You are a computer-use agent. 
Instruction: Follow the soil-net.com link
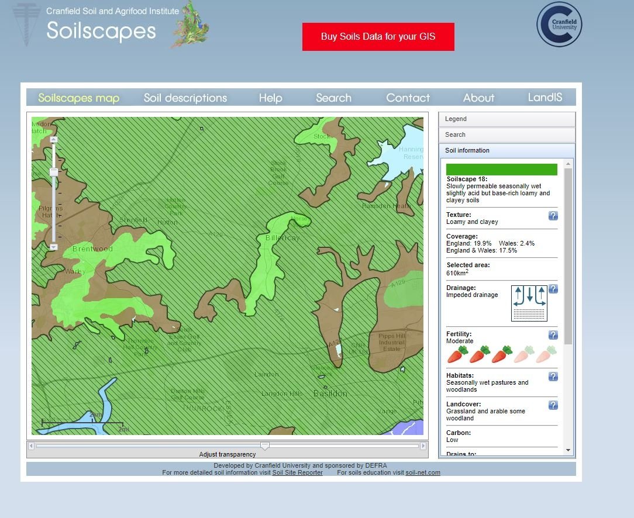click(422, 473)
